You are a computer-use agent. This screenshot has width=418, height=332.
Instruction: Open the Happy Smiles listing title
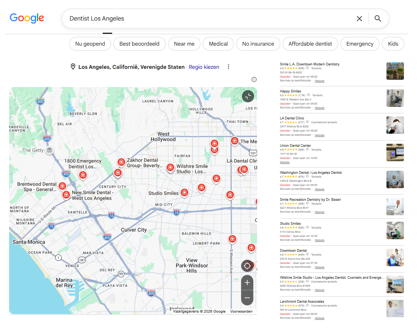coord(290,91)
